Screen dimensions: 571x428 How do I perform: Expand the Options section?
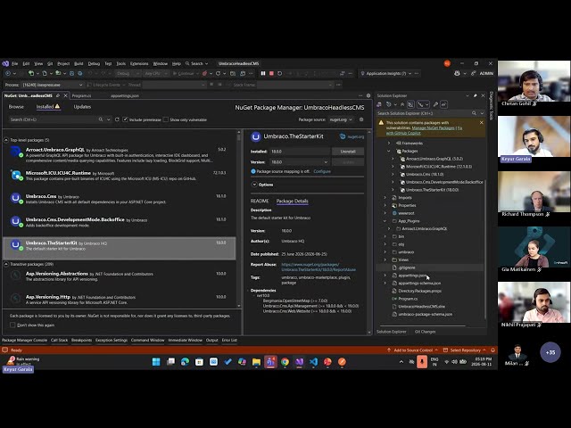point(254,185)
